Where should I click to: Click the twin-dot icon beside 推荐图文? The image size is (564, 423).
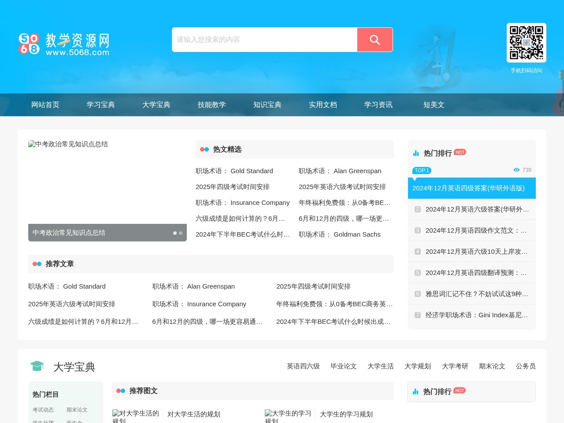[x=120, y=391]
